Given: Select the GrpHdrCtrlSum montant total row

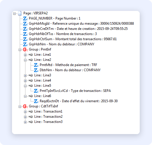Looking at the screenshot, I should click(x=73, y=39).
